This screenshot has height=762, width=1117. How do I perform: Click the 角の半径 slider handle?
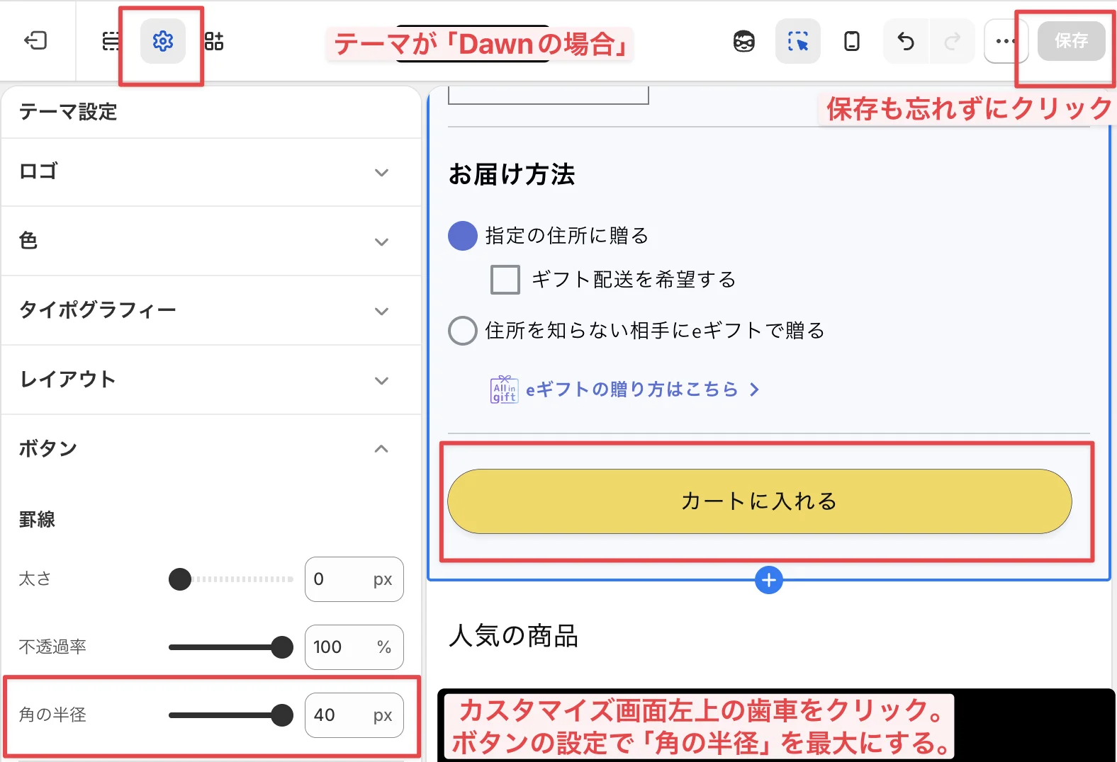(x=282, y=715)
